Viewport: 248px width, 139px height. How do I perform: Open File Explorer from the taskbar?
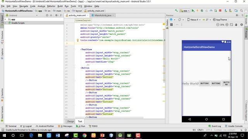coord(40,136)
